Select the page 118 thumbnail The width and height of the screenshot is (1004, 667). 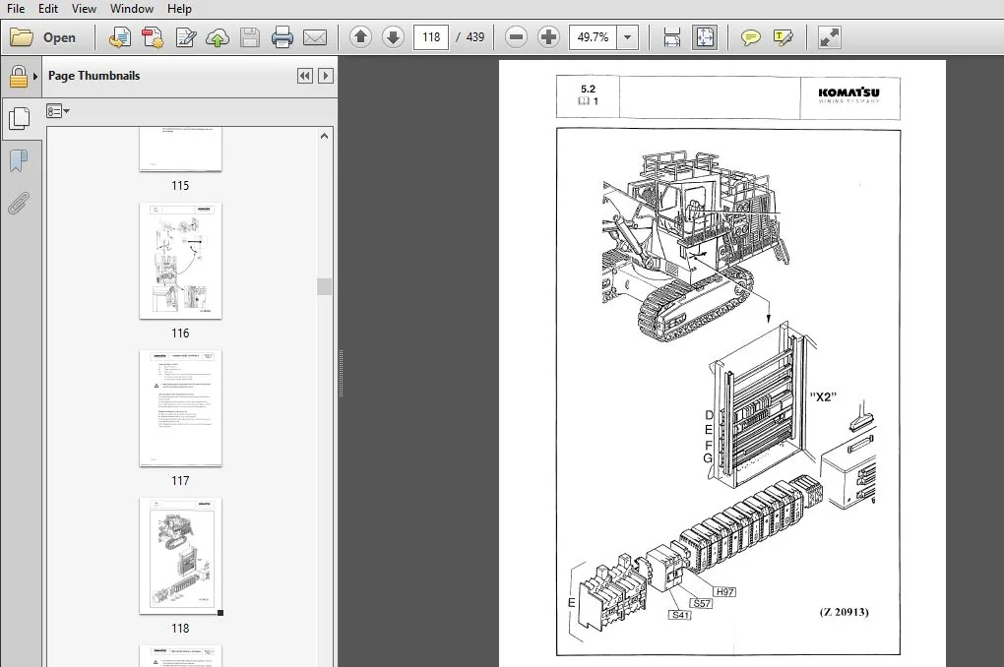tap(180, 556)
